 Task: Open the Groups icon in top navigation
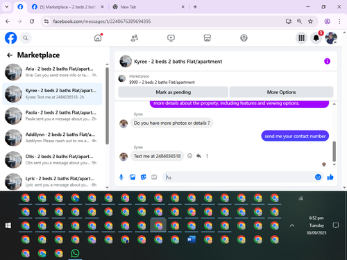pyautogui.click(x=244, y=38)
